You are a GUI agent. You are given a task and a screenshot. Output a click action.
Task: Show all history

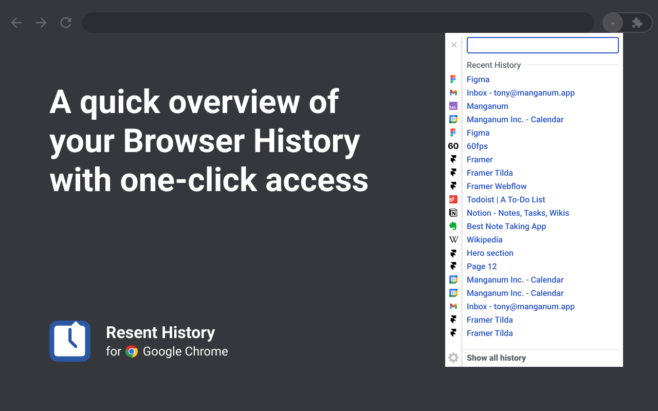[496, 358]
